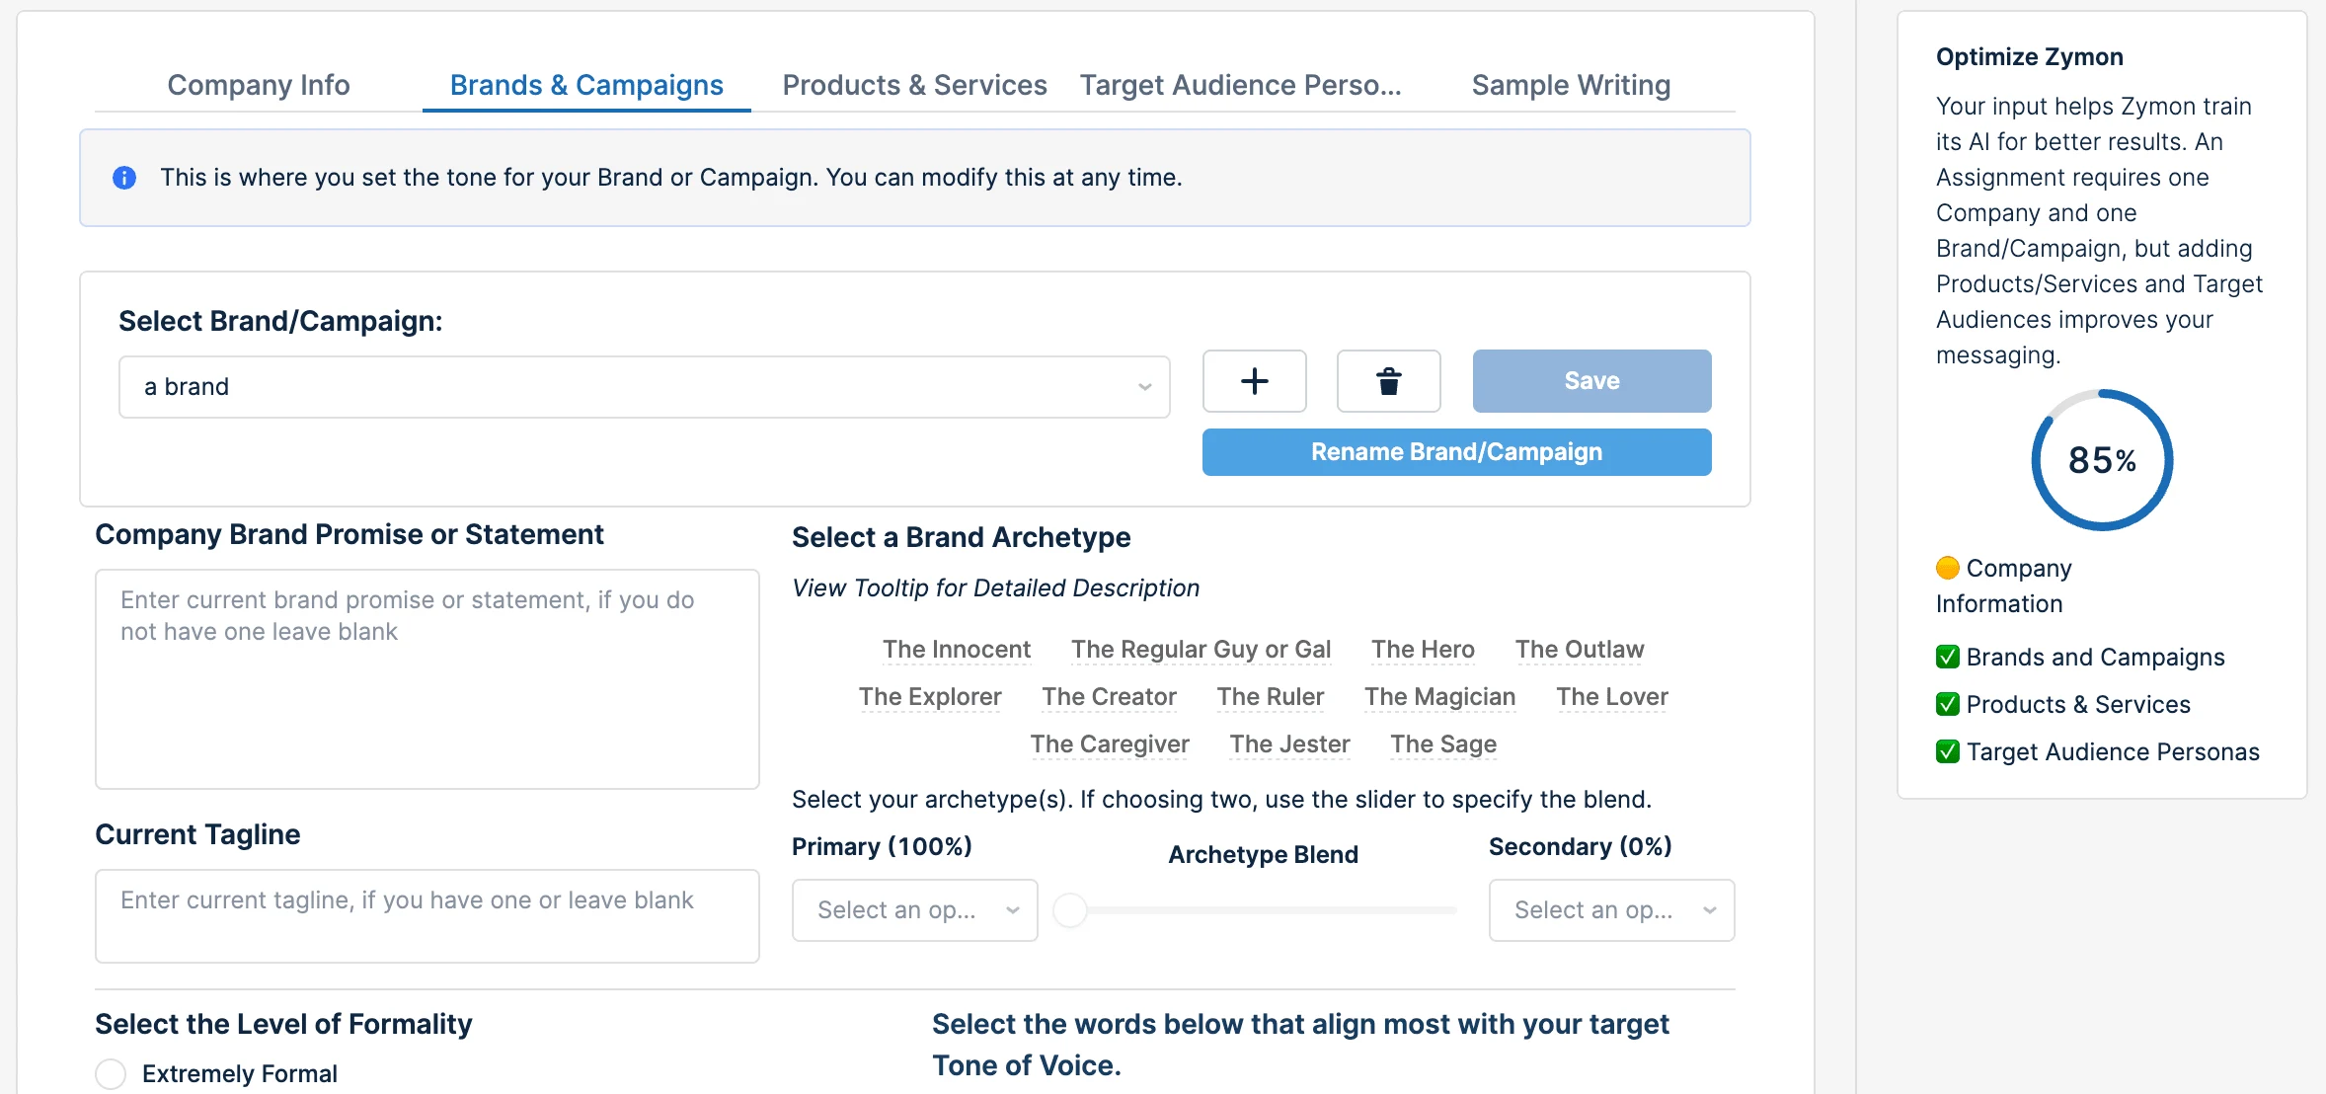
Task: Open the Products & Services tab
Action: (914, 85)
